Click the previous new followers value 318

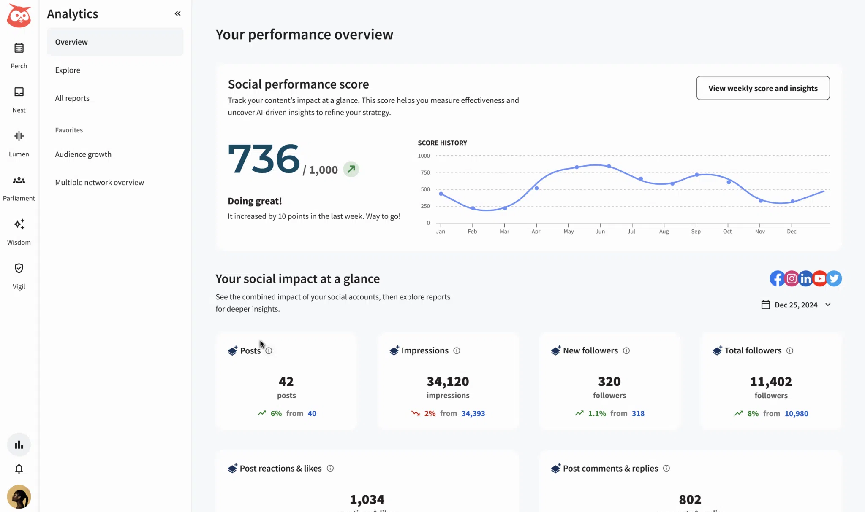[638, 413]
